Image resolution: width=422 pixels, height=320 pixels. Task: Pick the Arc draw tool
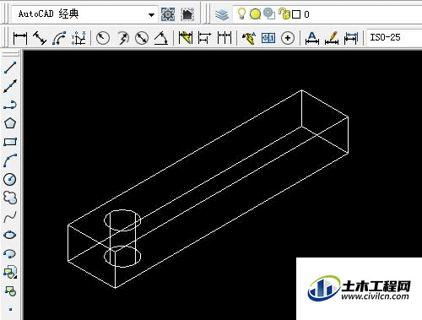pyautogui.click(x=10, y=160)
